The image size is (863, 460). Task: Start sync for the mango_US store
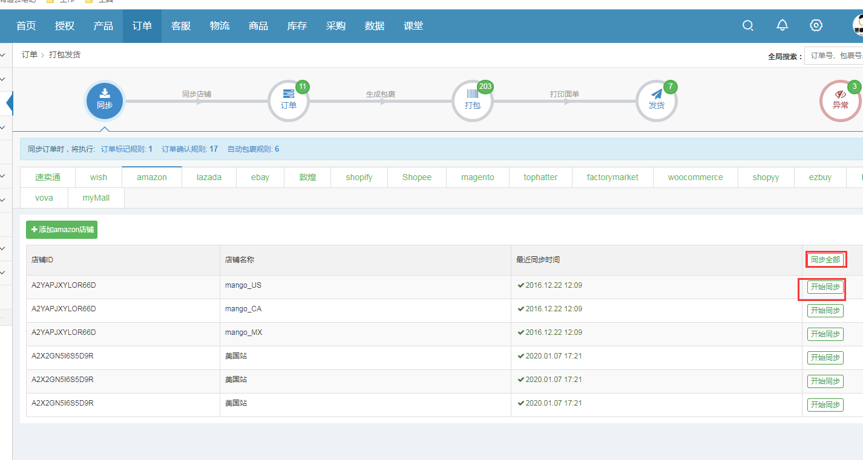(x=825, y=287)
